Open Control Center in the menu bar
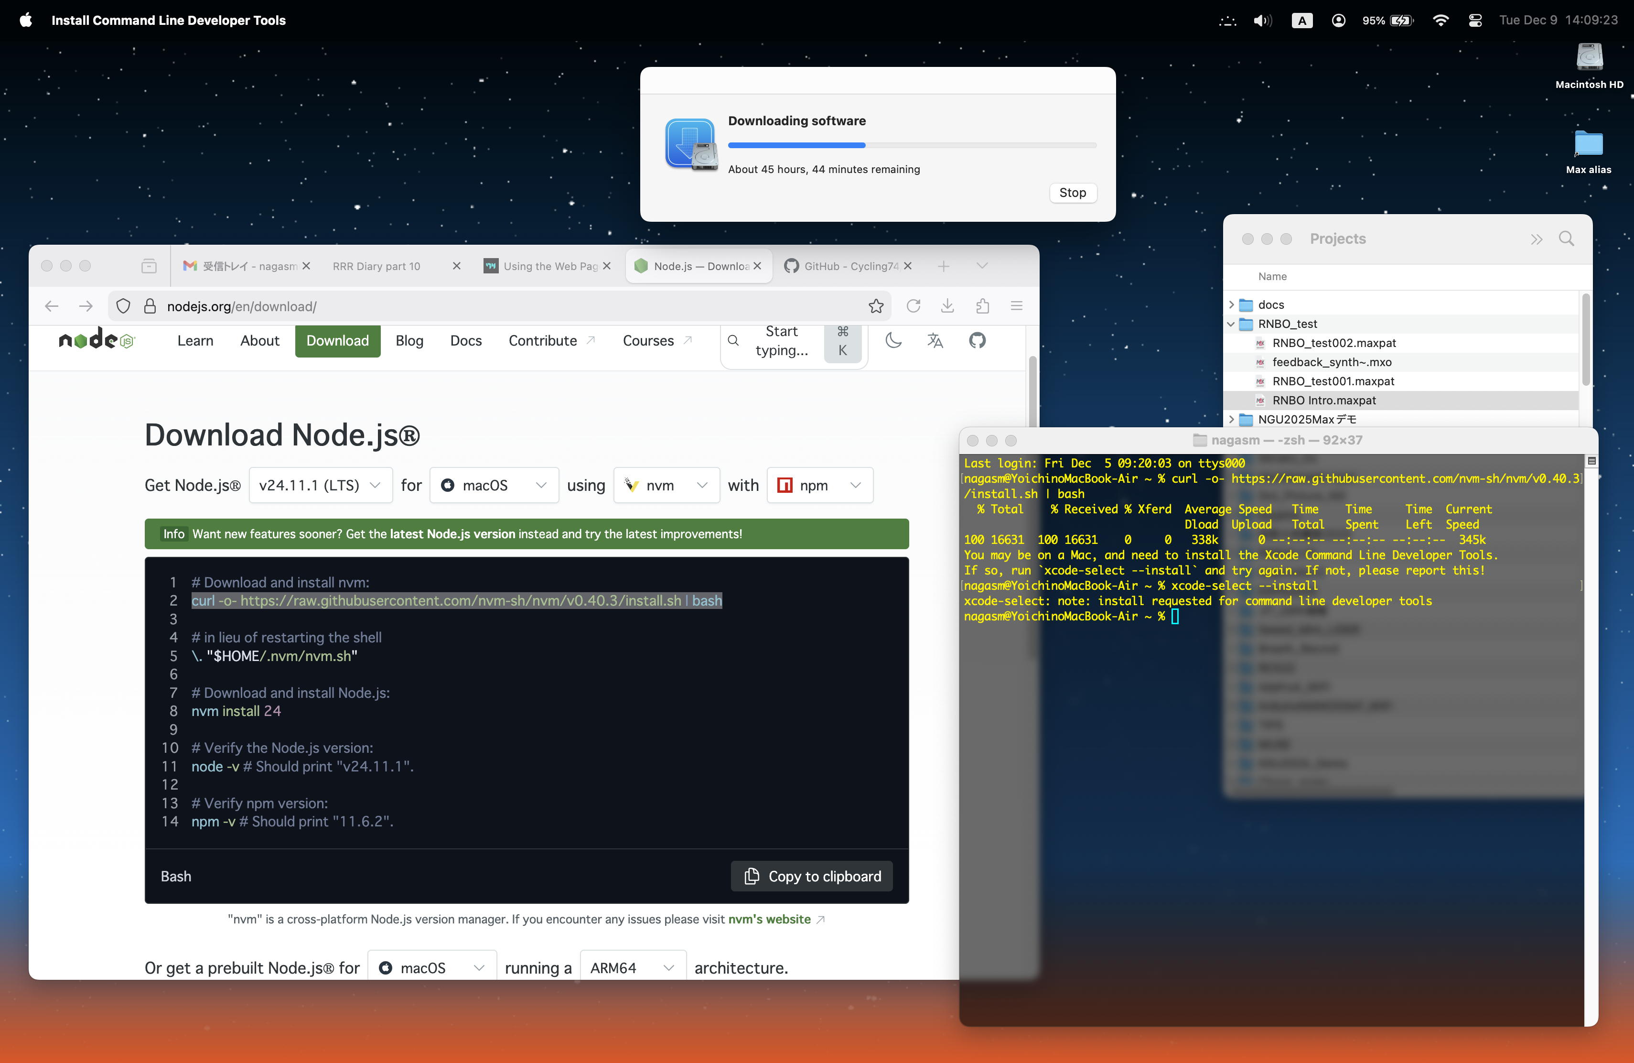 click(1475, 21)
